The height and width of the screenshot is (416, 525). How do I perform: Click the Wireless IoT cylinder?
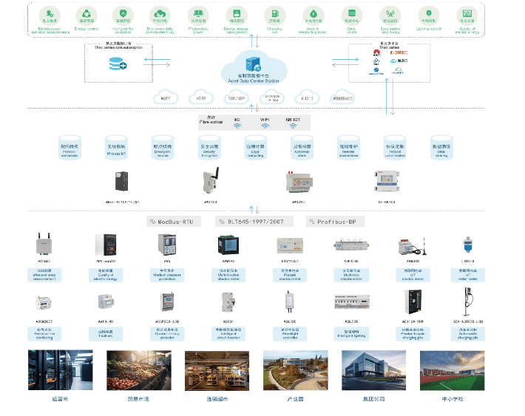click(x=116, y=147)
